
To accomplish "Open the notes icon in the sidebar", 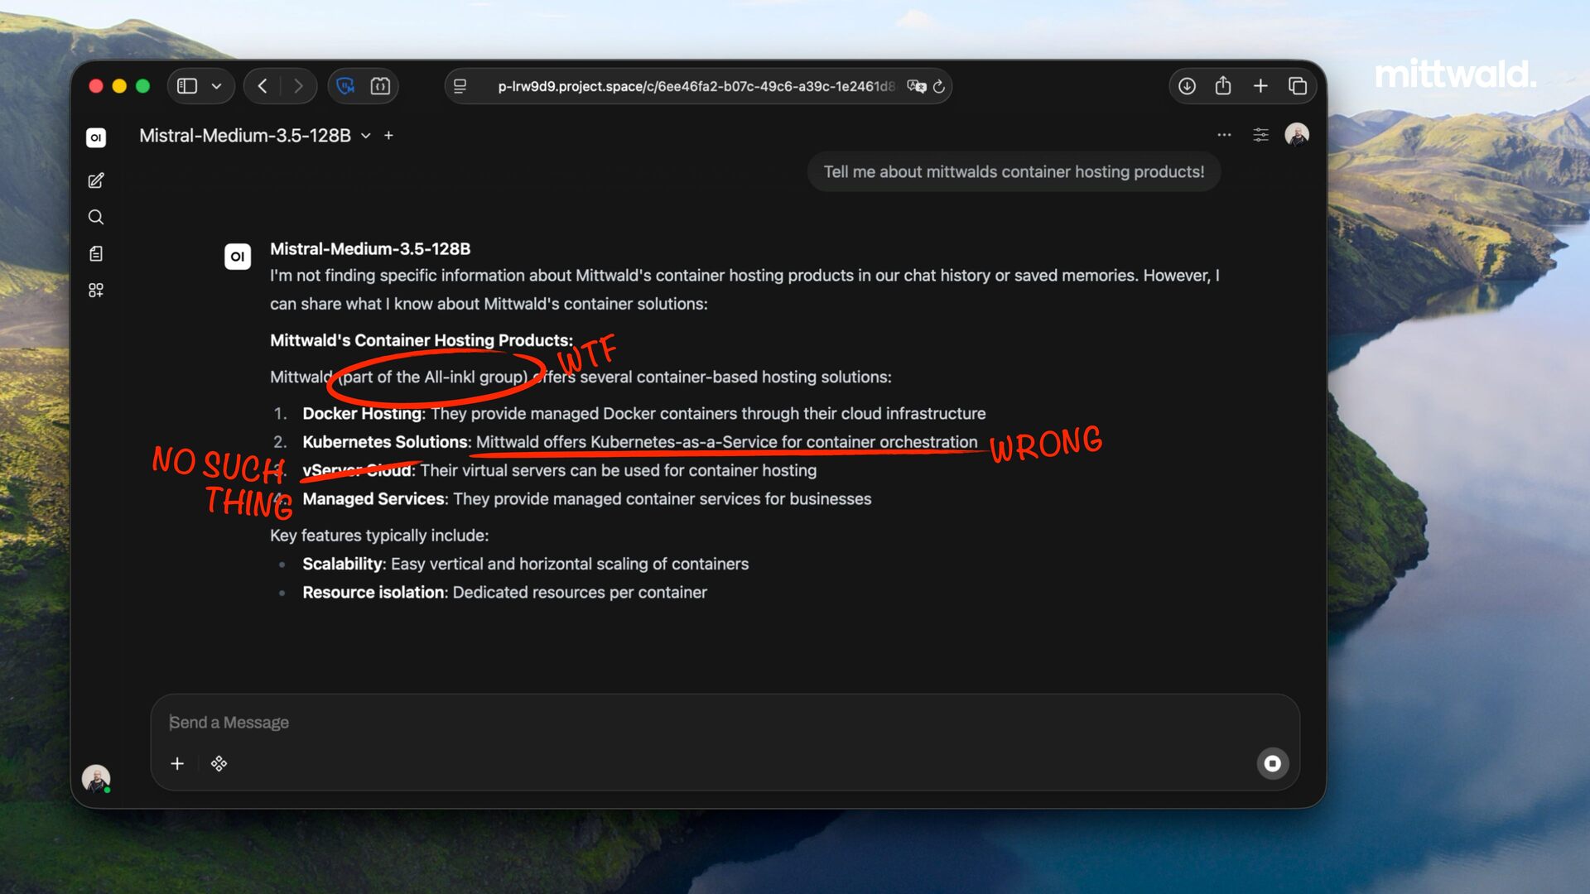I will [x=96, y=253].
